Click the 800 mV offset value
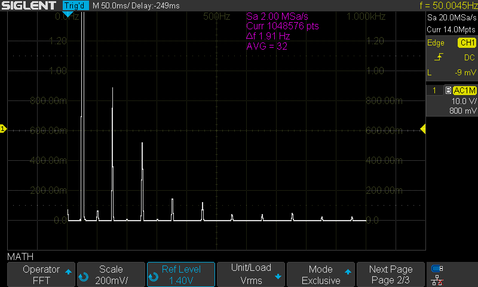This screenshot has height=287, width=478. [x=462, y=111]
